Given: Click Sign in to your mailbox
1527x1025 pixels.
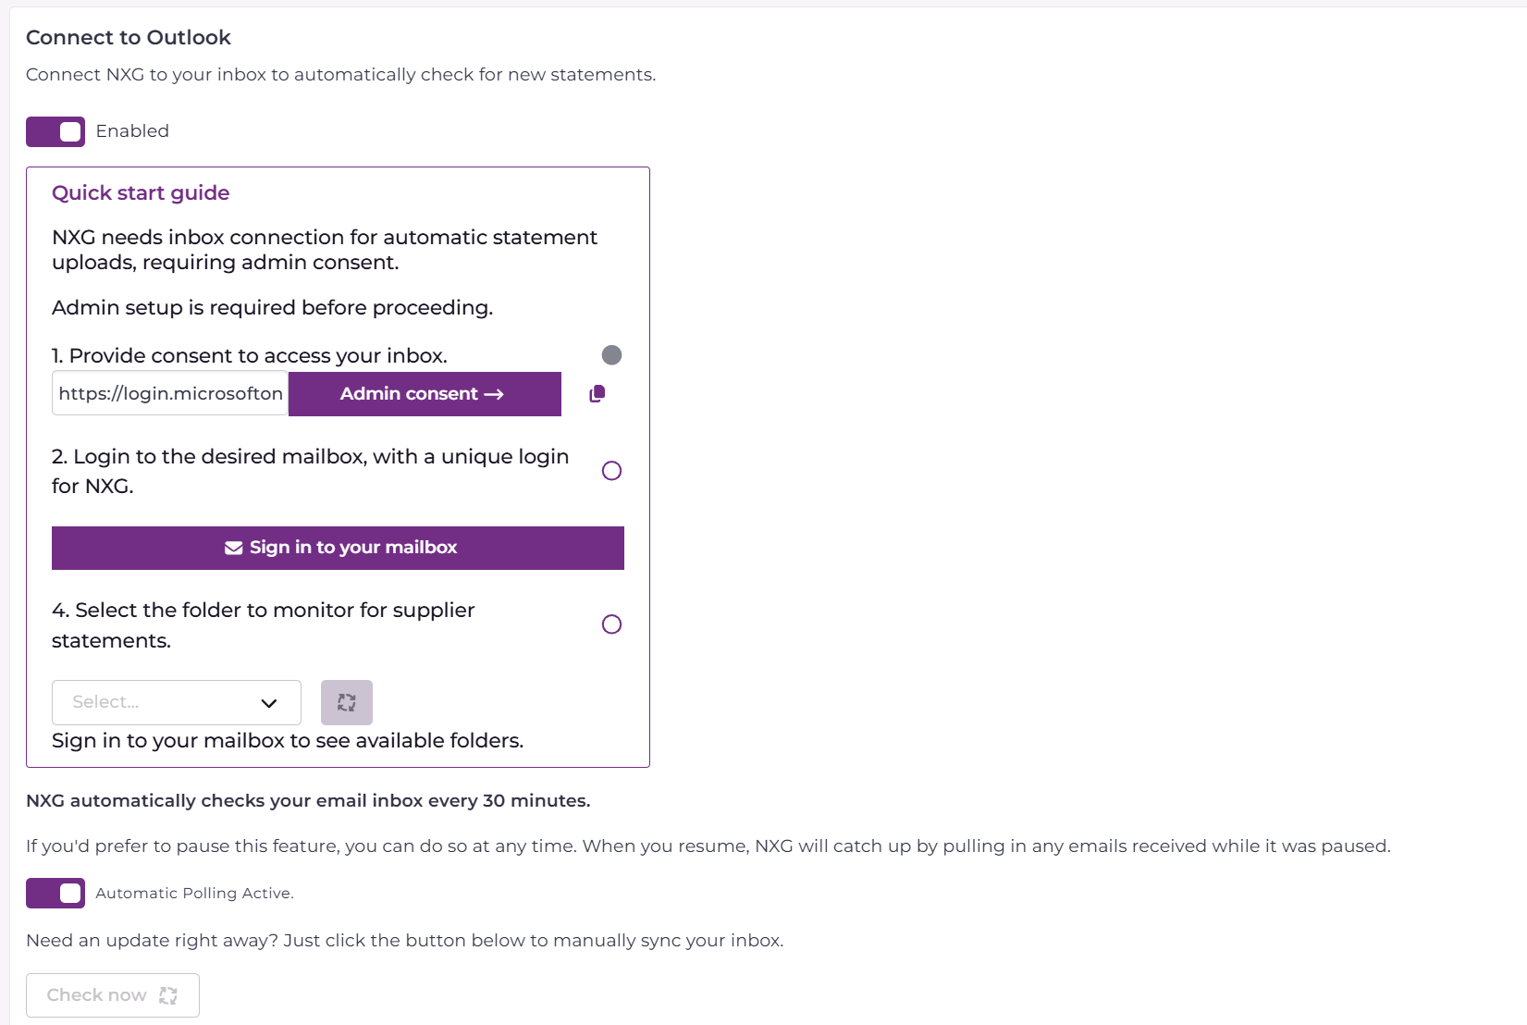Looking at the screenshot, I should [x=353, y=548].
